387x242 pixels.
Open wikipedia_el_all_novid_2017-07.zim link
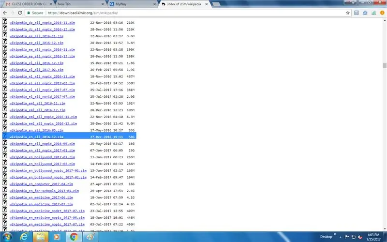click(x=42, y=96)
